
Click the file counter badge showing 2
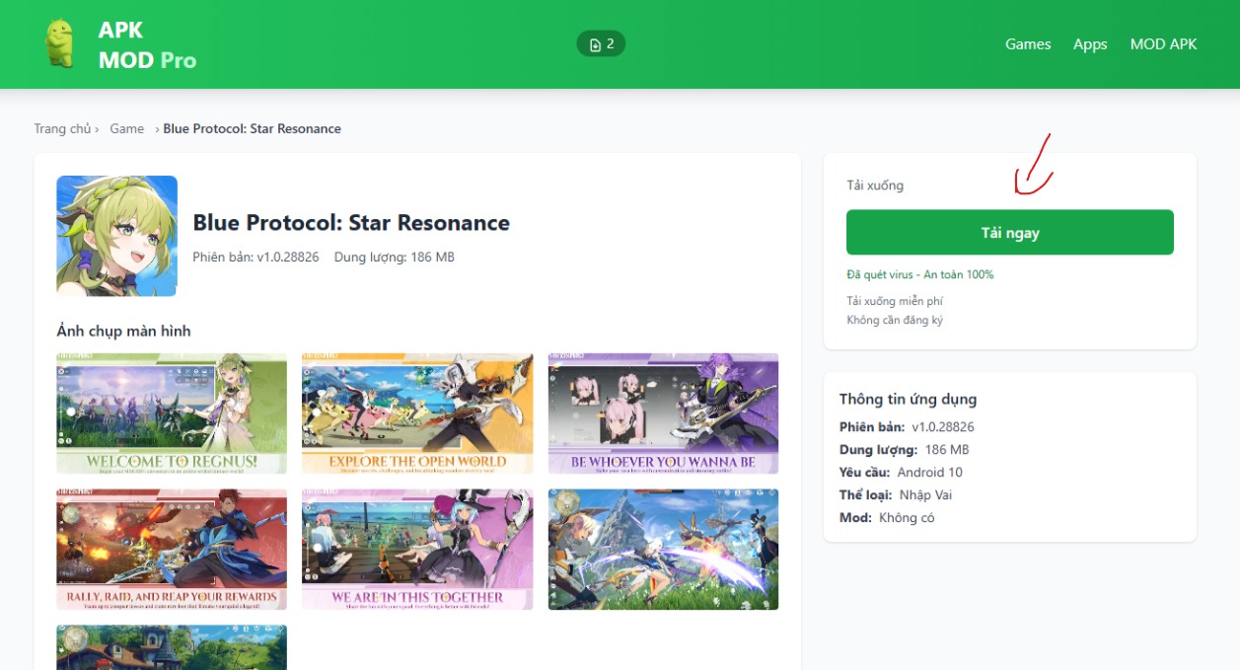click(x=601, y=44)
